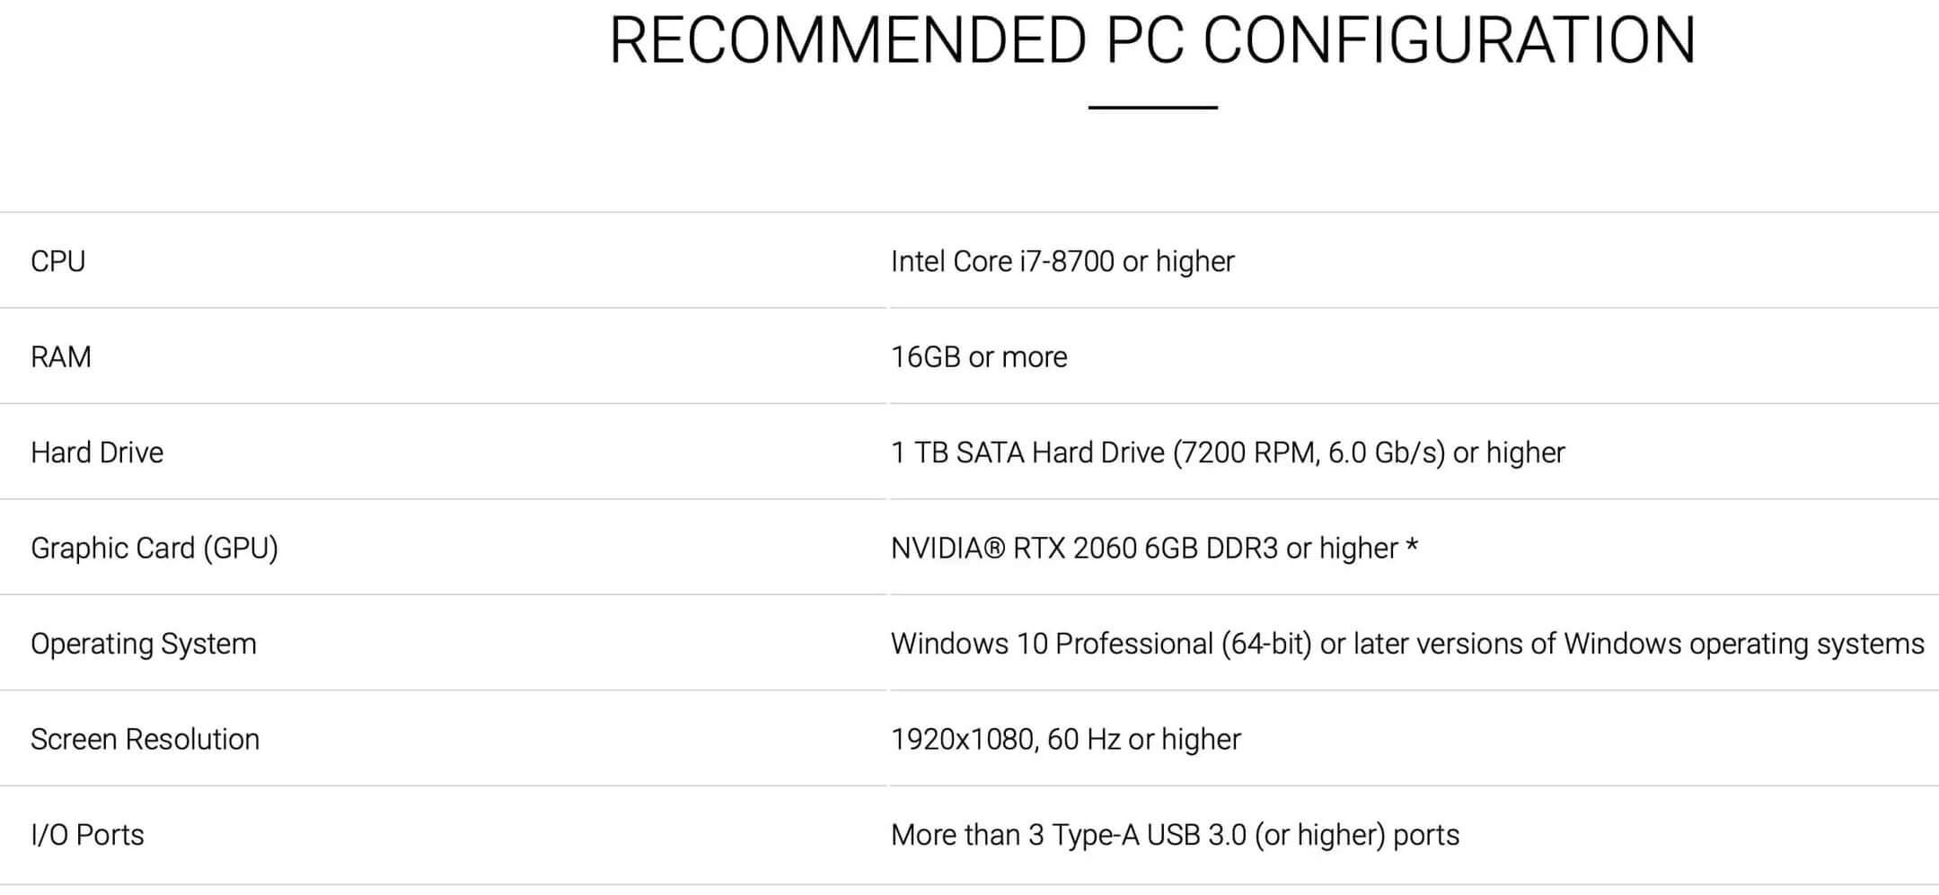Image resolution: width=1939 pixels, height=895 pixels.
Task: Select the Screen Resolution row label
Action: click(x=145, y=739)
